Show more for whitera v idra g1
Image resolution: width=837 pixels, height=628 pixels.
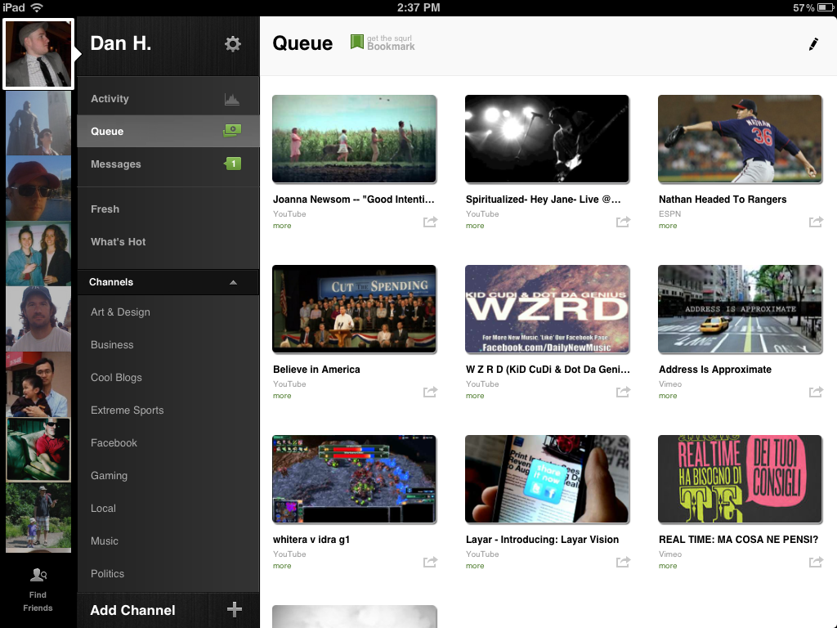[282, 566]
